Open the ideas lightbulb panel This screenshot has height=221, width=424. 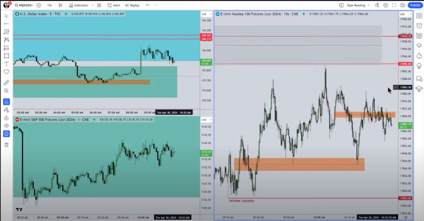[x=419, y=66]
